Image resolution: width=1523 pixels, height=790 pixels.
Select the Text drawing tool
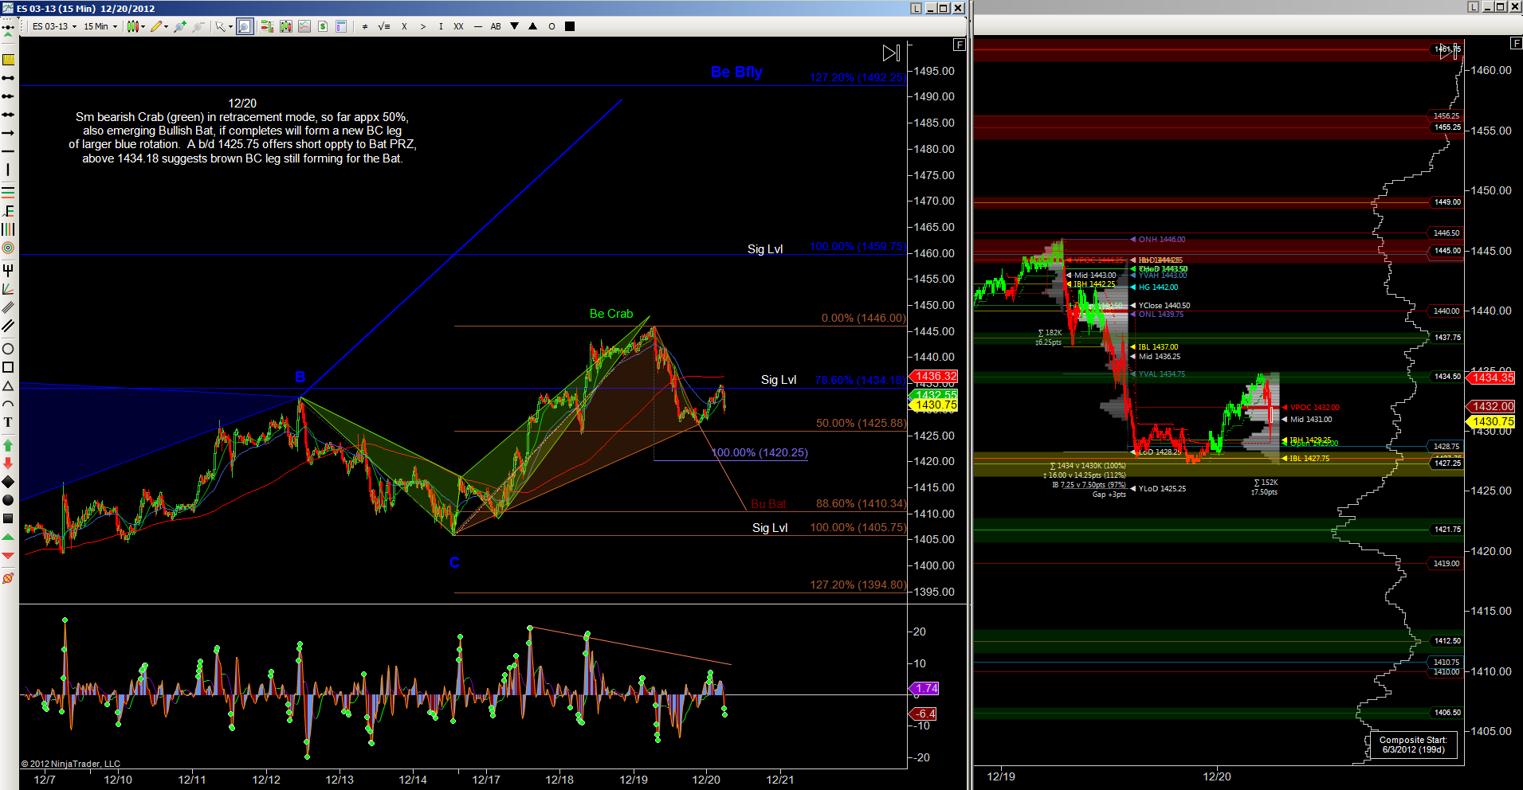pyautogui.click(x=8, y=422)
